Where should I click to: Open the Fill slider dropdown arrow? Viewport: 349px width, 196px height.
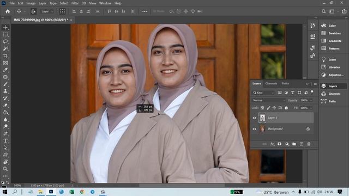tap(311, 108)
